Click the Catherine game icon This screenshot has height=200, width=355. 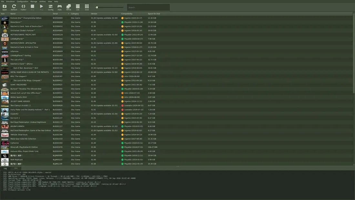point(5,143)
